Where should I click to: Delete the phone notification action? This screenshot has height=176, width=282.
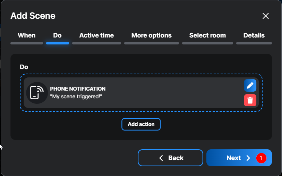[x=250, y=100]
